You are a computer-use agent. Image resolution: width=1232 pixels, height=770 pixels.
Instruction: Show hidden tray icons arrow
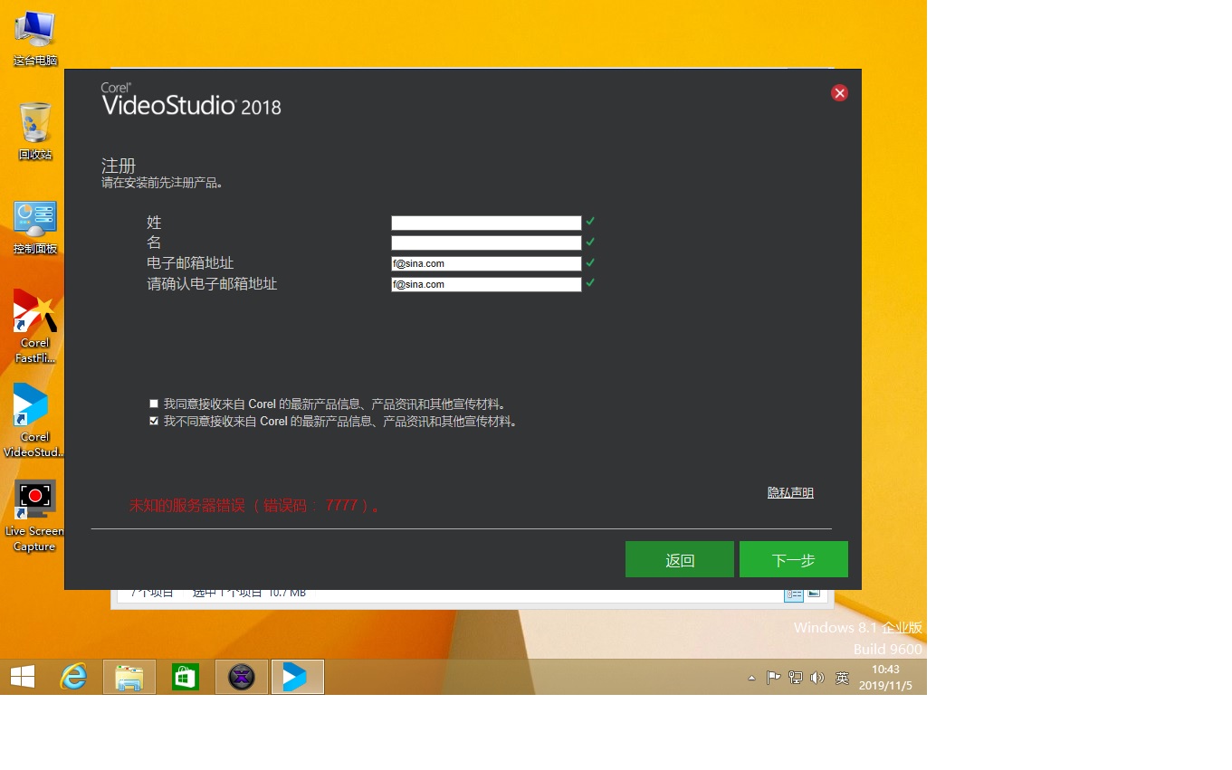point(751,678)
